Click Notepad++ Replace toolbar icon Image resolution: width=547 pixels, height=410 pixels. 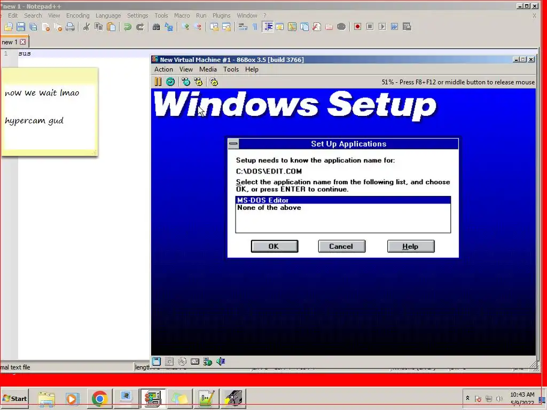pyautogui.click(x=169, y=27)
